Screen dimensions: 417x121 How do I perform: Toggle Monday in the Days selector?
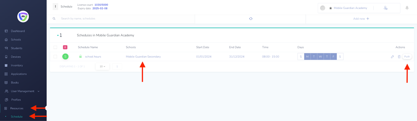[307, 56]
